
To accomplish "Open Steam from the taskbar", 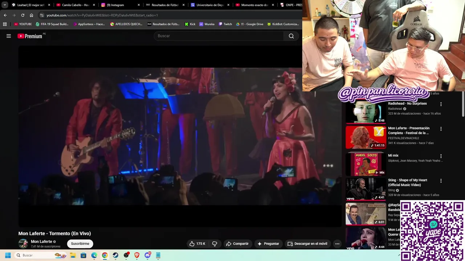I will click(x=116, y=255).
